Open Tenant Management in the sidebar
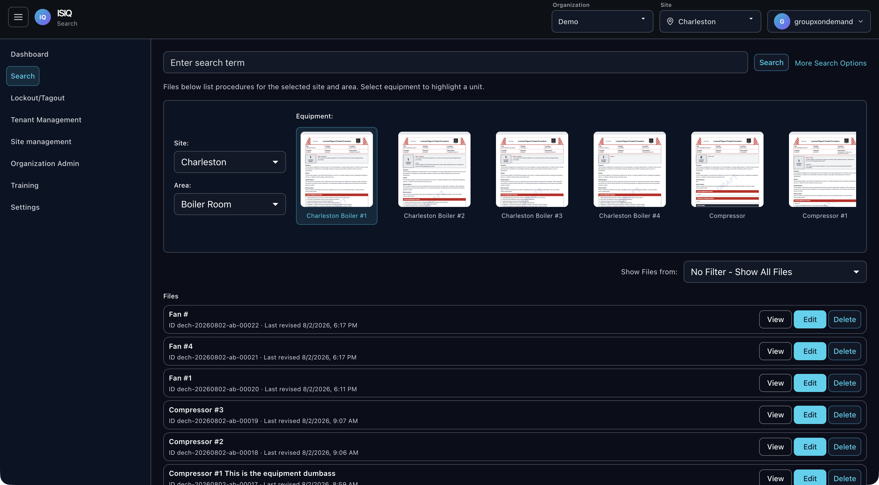Image resolution: width=879 pixels, height=485 pixels. click(46, 120)
